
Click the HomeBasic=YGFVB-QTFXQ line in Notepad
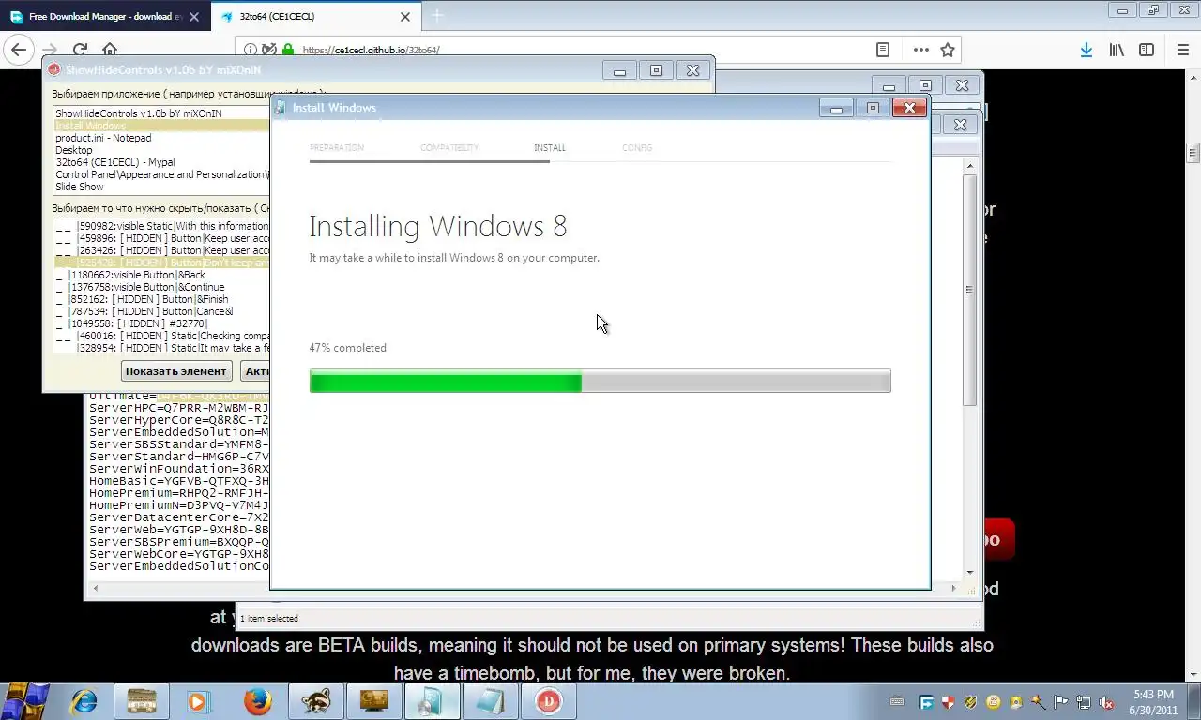[179, 480]
